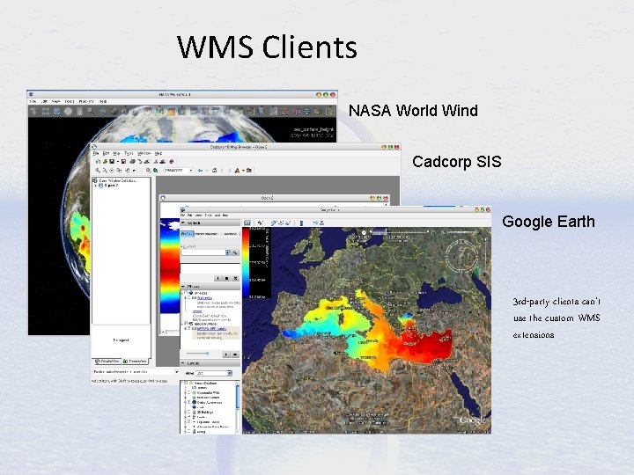Click the print icon in Google Earth toolbar

pos(321,223)
